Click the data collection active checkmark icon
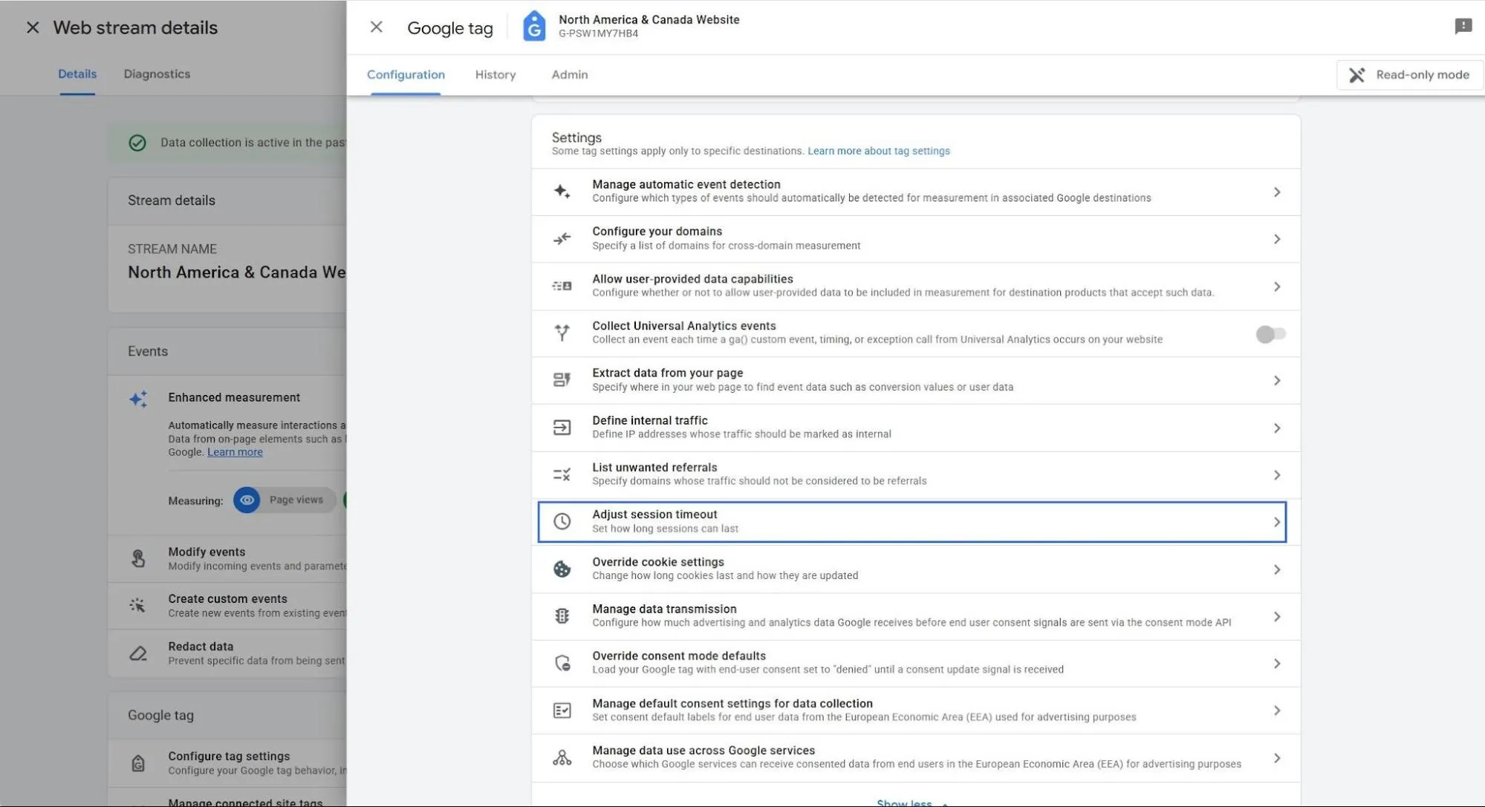The image size is (1485, 807). pos(137,143)
